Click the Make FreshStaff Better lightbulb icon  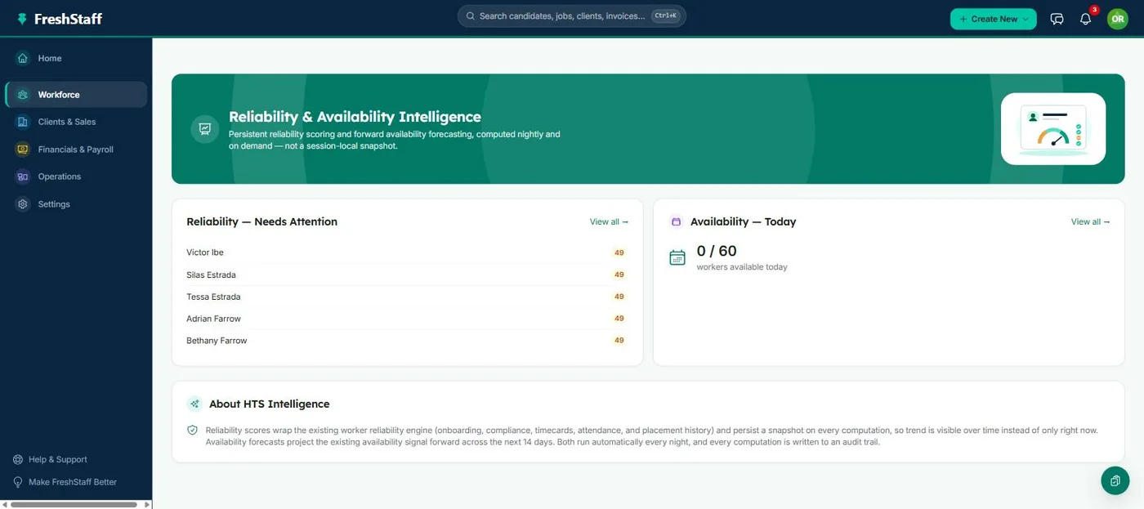point(18,482)
